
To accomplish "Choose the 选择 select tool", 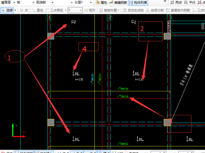I will pos(7,10).
